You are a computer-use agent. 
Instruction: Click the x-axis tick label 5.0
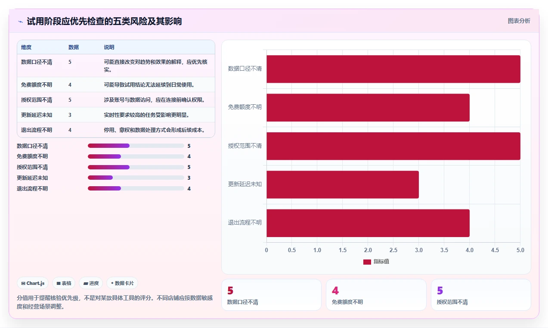click(520, 250)
